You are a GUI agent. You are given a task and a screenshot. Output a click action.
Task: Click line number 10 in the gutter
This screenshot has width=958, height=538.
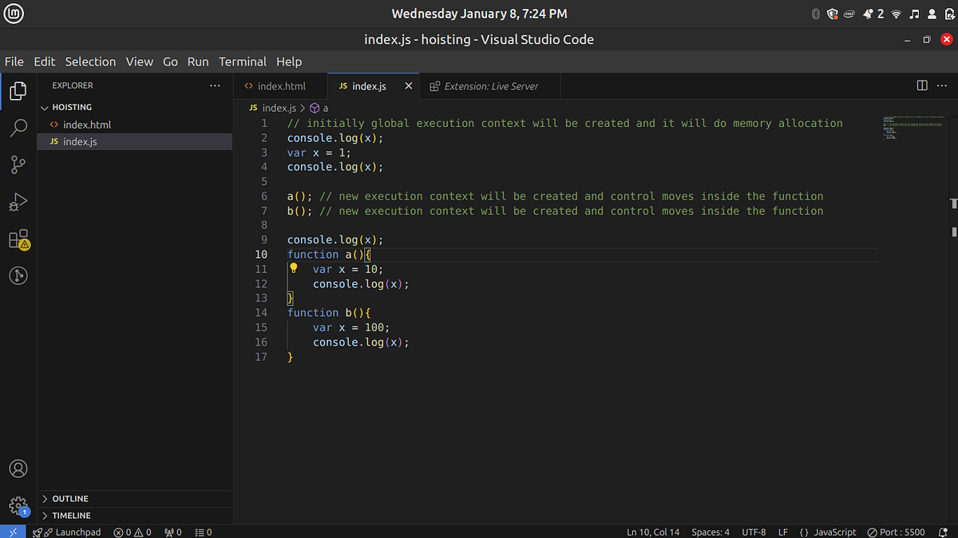pyautogui.click(x=260, y=255)
